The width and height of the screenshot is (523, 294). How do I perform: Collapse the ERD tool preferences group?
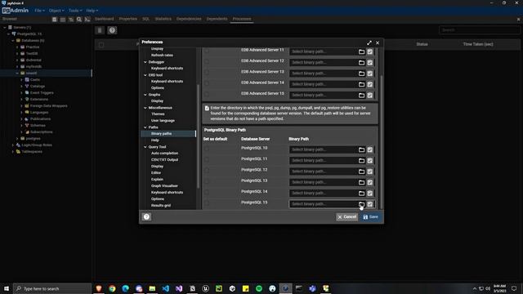[145, 75]
